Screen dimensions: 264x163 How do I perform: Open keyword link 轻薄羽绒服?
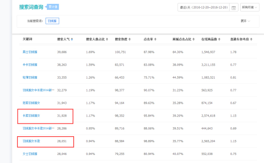[30, 77]
